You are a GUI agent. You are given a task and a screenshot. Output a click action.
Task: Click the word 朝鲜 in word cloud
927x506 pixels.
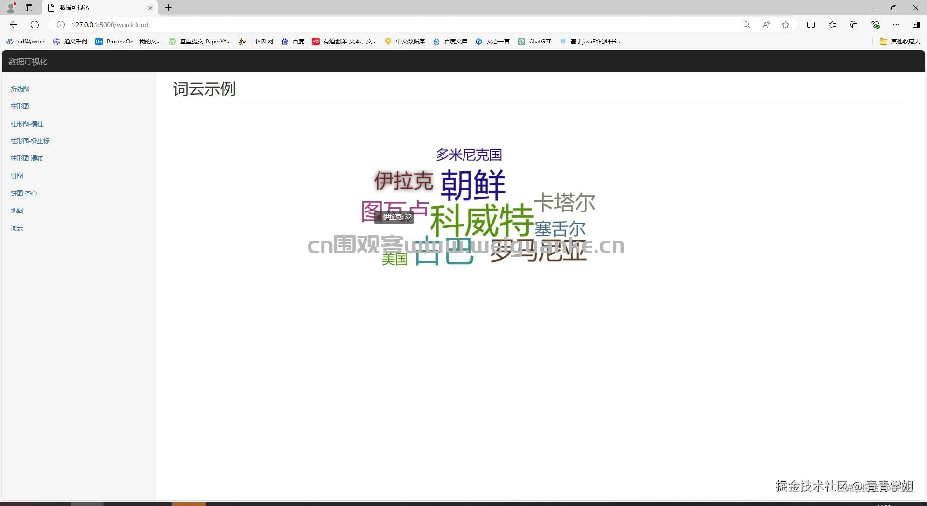click(x=473, y=185)
